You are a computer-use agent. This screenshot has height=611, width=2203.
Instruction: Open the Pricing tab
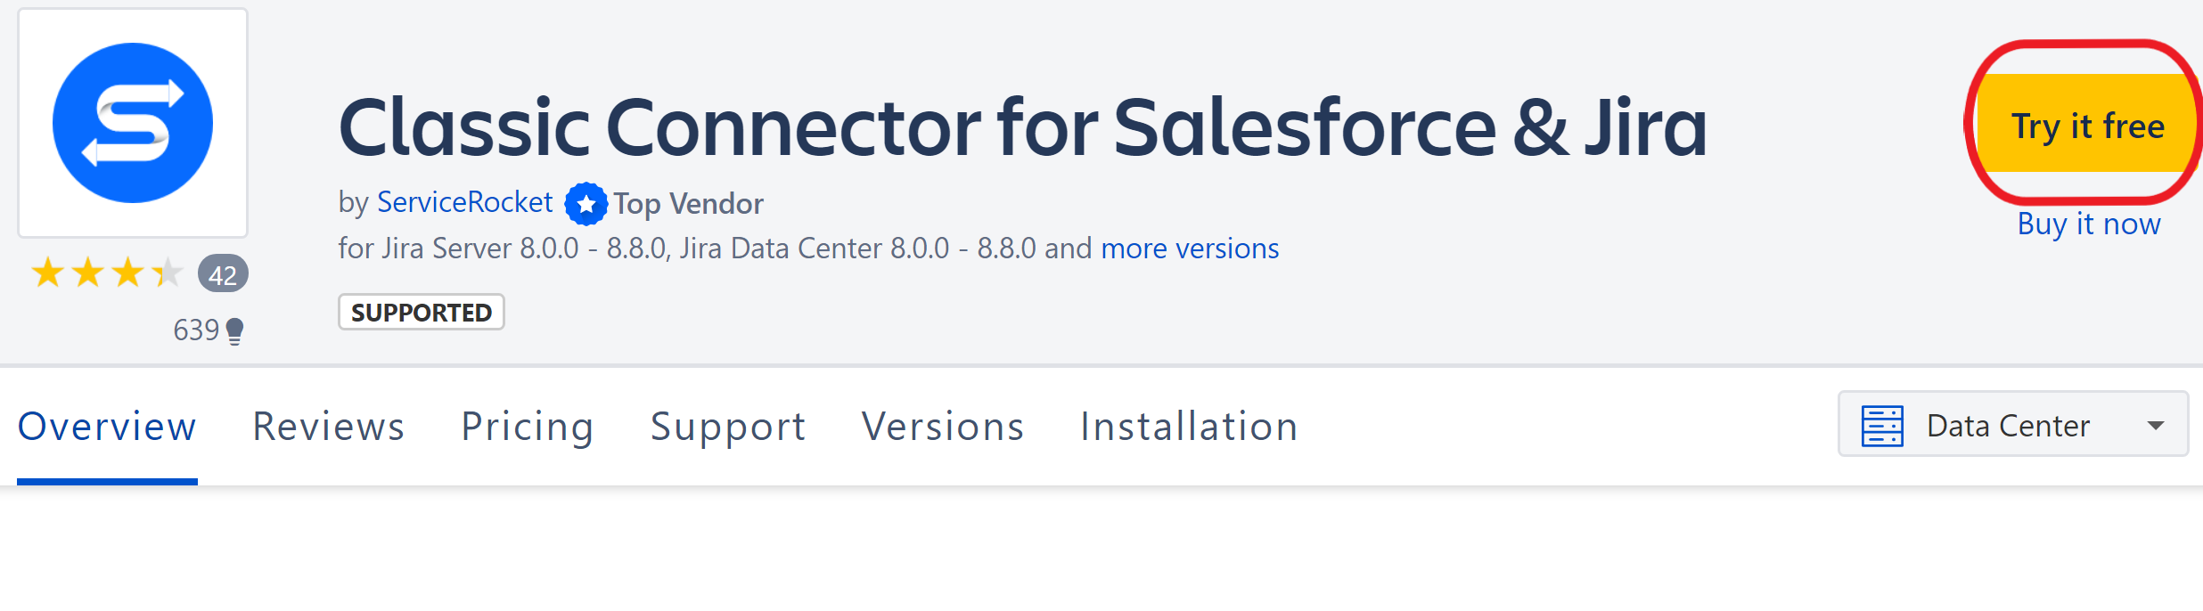(x=528, y=427)
